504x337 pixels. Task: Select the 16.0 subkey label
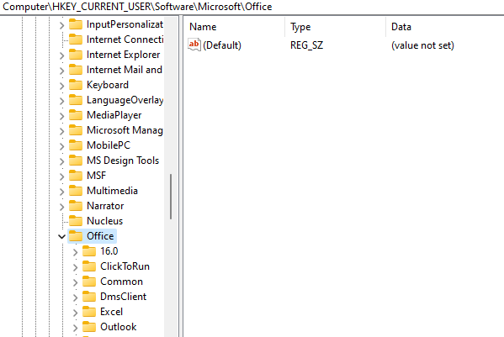pyautogui.click(x=109, y=251)
